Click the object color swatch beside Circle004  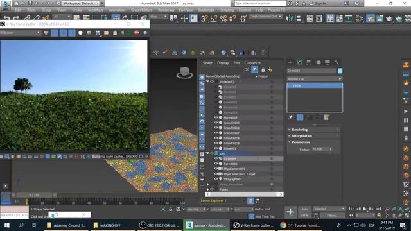(x=340, y=71)
